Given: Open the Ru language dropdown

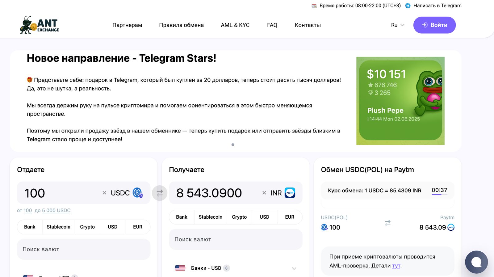Looking at the screenshot, I should click(x=397, y=25).
